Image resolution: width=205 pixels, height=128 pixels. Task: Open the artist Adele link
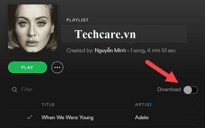[142, 117]
